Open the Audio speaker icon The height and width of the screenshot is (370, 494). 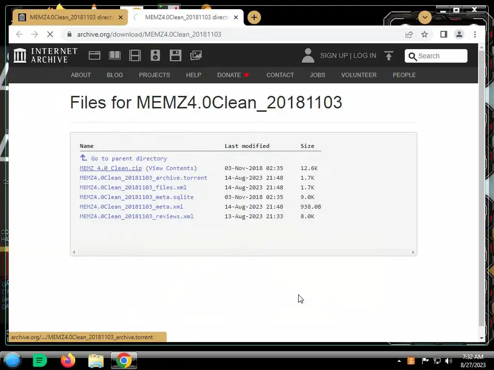tap(155, 55)
